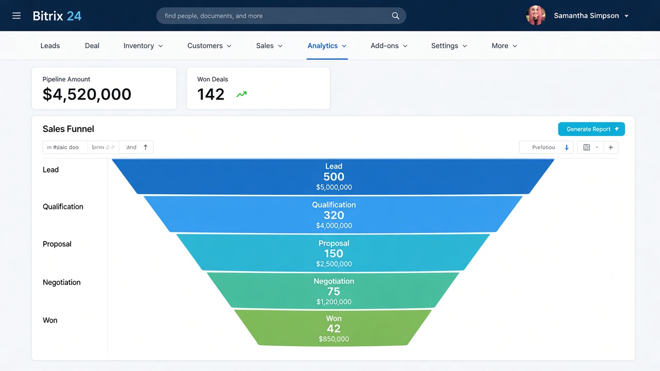Click the green Won funnel segment
The image size is (660, 371).
click(x=333, y=328)
